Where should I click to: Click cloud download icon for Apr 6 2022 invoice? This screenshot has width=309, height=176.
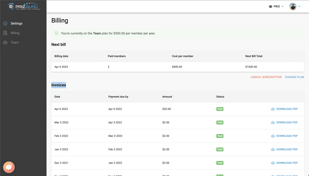click(273, 109)
